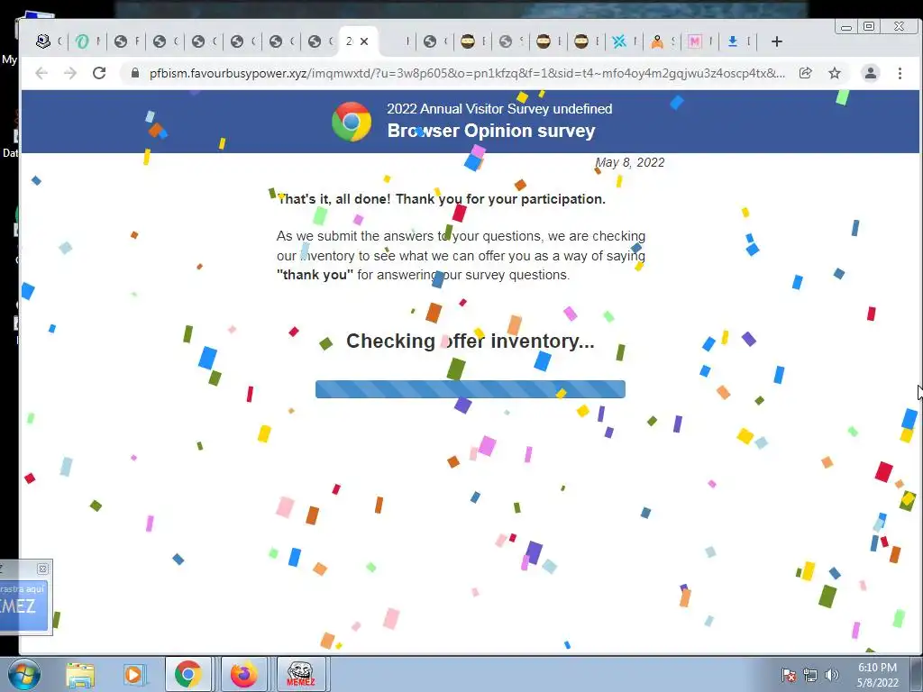View site info via padlock icon
This screenshot has height=692, width=923.
[x=135, y=73]
